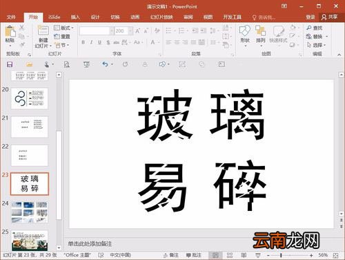Open the Change Case (Aa) dropdown
This screenshot has width=345, height=260.
[139, 42]
